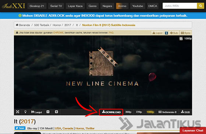Open the Serial TV menu
The width and height of the screenshot is (206, 134).
(x=56, y=6)
